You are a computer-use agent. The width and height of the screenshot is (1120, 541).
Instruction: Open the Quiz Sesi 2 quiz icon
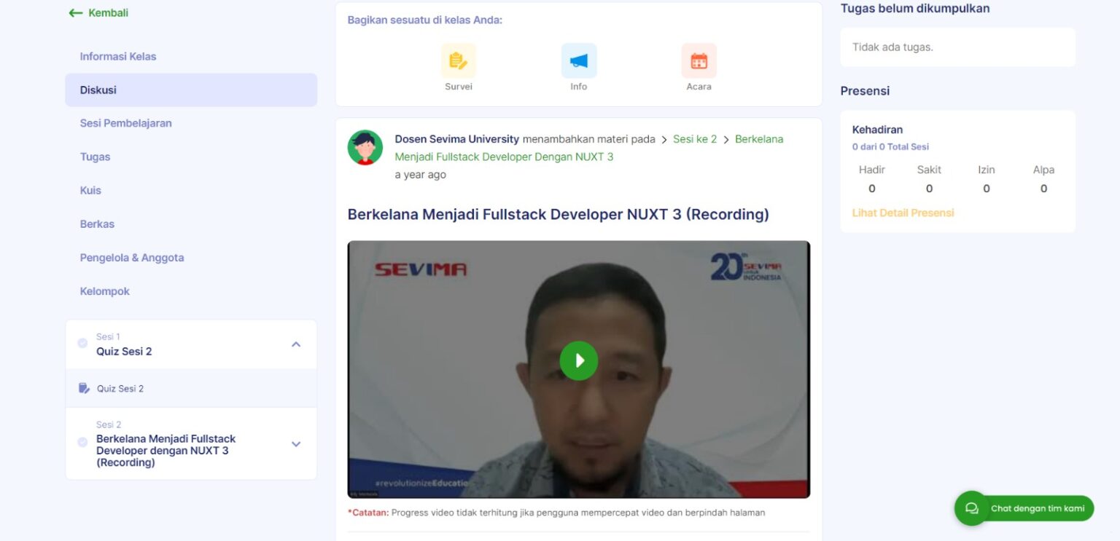coord(85,388)
